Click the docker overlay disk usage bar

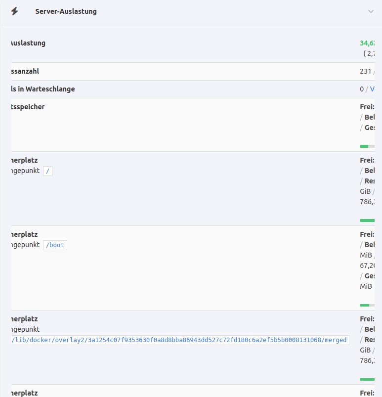pyautogui.click(x=367, y=379)
